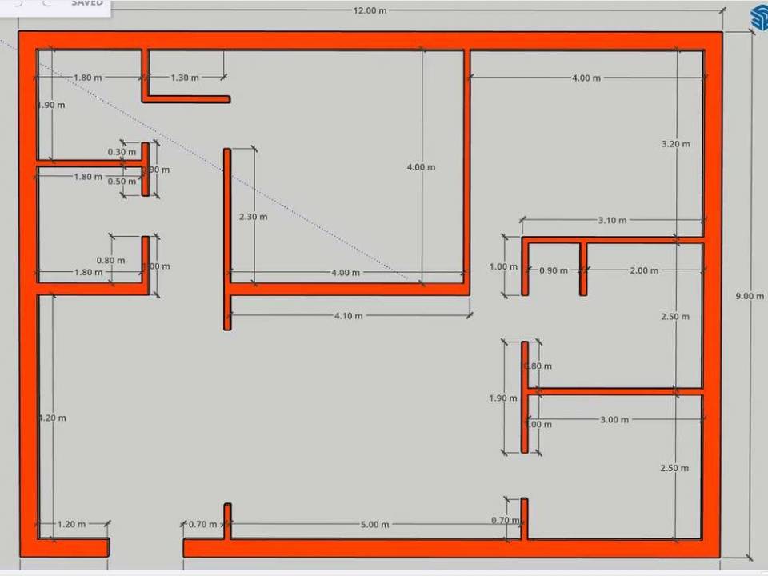
Task: Select the 2.00 m dimension text
Action: pyautogui.click(x=644, y=270)
